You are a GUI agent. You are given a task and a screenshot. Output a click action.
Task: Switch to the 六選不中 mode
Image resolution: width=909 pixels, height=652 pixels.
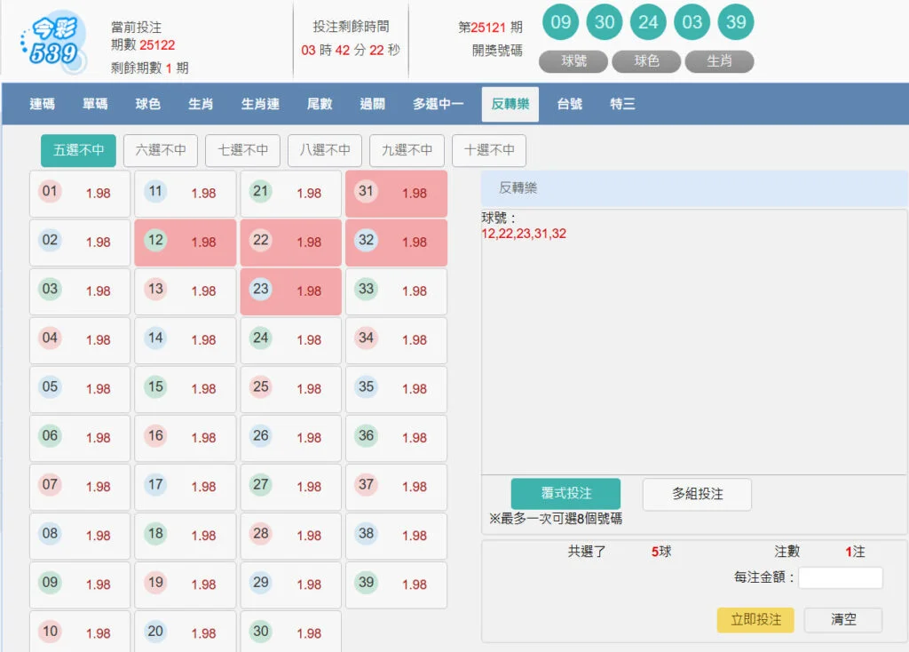(x=160, y=150)
